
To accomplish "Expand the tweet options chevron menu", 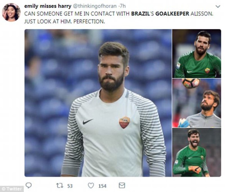I will point(218,6).
